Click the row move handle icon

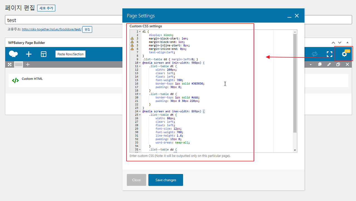tap(10, 64)
